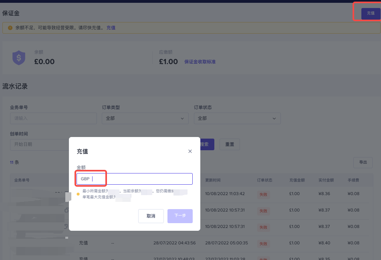Close the 充值 dialog with the X
Screen dimensions: 381x260
tap(190, 151)
